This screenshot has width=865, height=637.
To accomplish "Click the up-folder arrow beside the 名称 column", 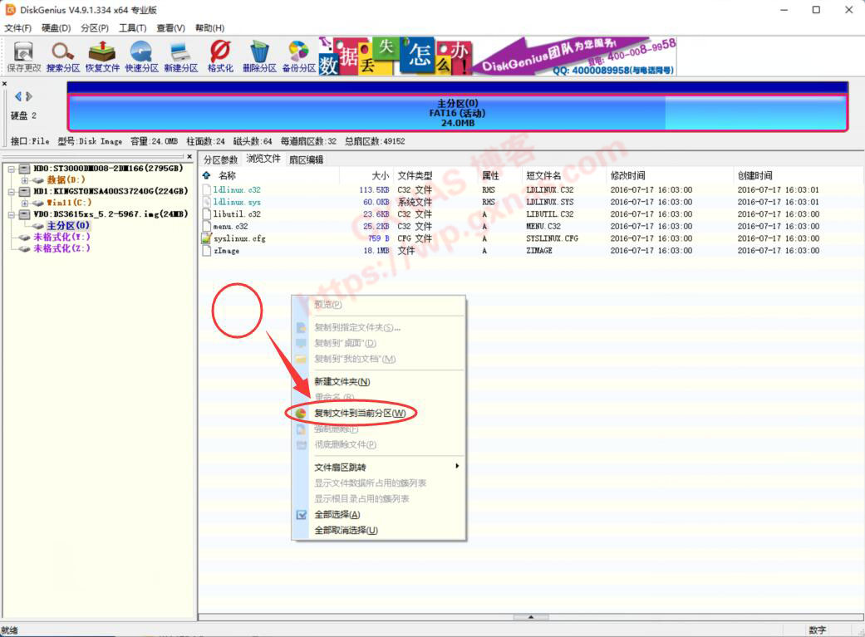I will [x=207, y=176].
